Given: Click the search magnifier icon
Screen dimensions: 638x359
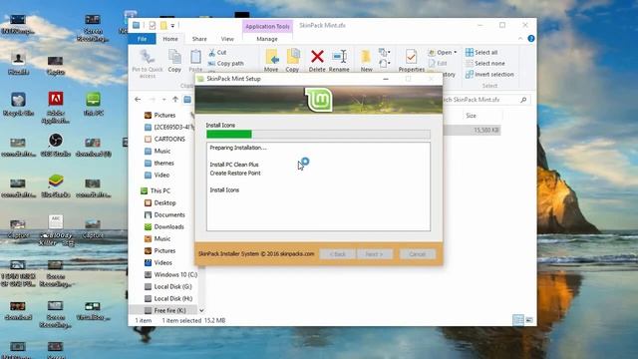Looking at the screenshot, I should (523, 100).
